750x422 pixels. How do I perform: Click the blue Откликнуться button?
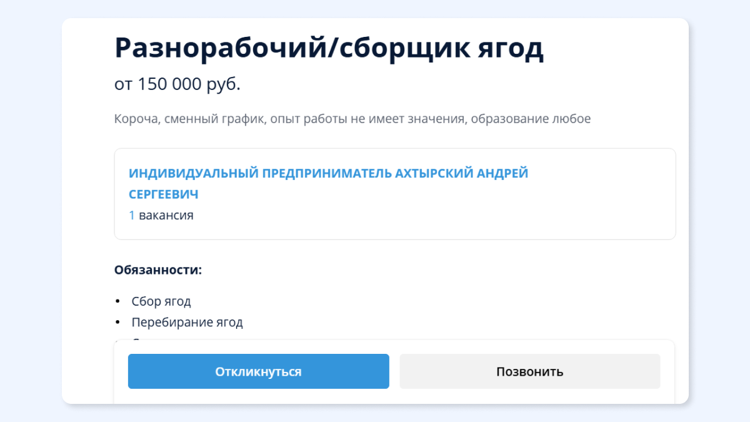(258, 371)
